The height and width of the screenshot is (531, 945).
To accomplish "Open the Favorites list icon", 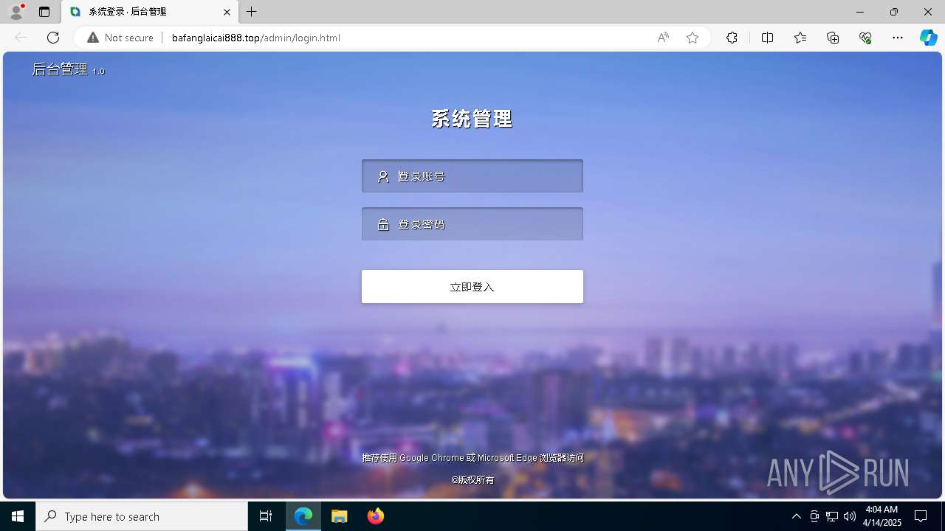I will tap(800, 38).
